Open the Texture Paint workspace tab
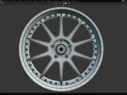 click(x=28, y=1)
